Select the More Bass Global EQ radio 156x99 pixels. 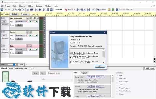coord(117,78)
